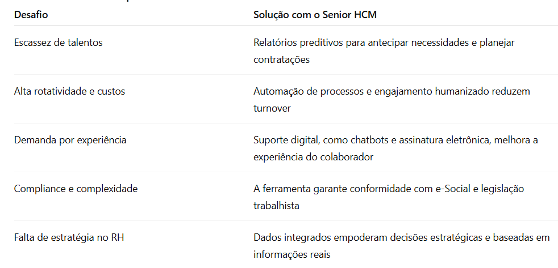The height and width of the screenshot is (268, 558).
Task: Select the 'Compliance e complexidade' cell
Action: [76, 189]
